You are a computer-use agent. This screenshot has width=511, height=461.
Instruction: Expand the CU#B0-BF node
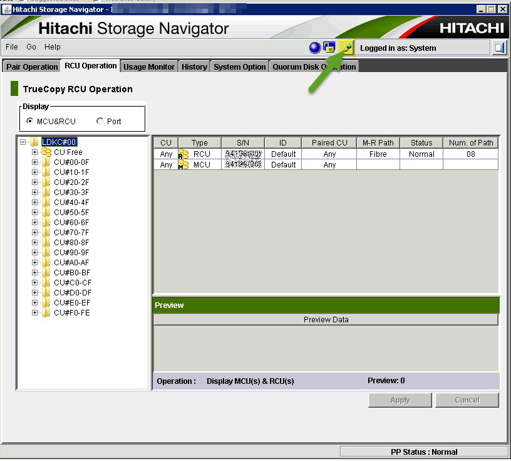pos(34,273)
